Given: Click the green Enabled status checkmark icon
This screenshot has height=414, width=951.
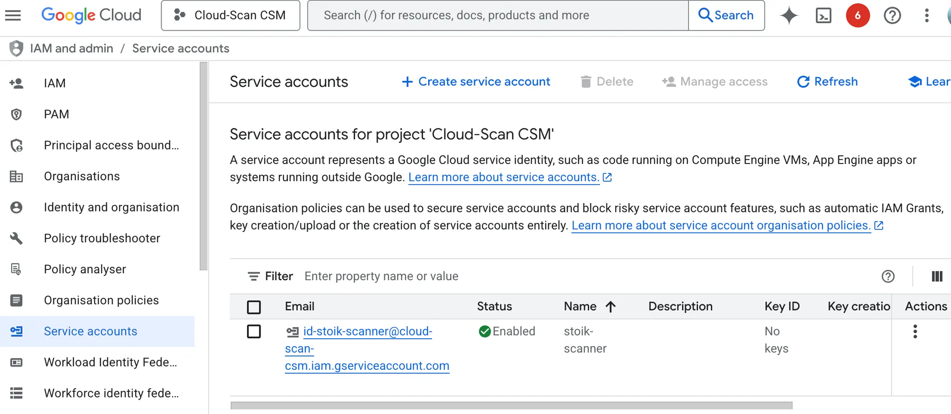Looking at the screenshot, I should (x=485, y=331).
